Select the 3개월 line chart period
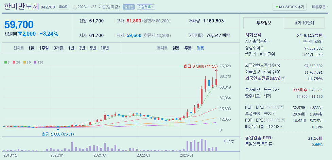 (58, 48)
